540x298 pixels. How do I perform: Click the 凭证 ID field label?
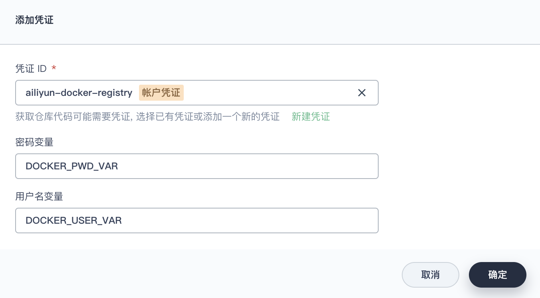click(31, 69)
